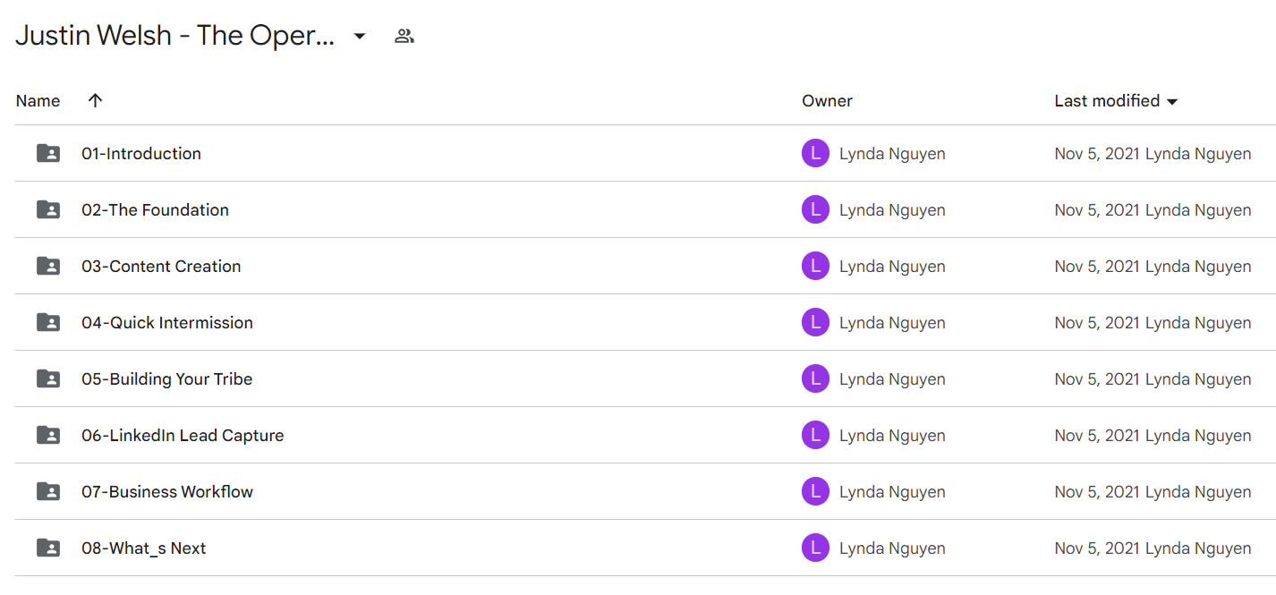Open the 07-Business Workflow folder name

tap(167, 492)
